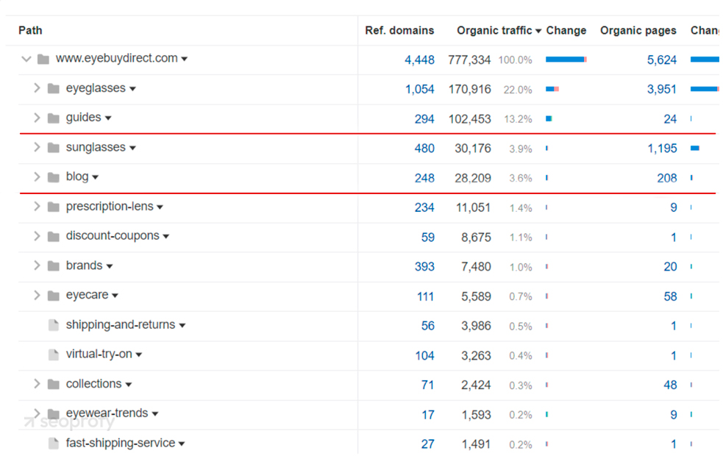723x456 pixels.
Task: Open the 48 organic pages for collections
Action: point(670,385)
